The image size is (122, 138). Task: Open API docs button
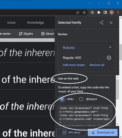[x=71, y=132]
